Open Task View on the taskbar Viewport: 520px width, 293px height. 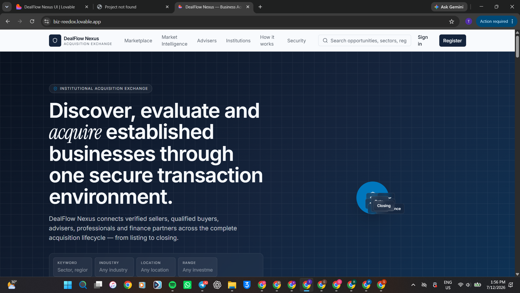pos(98,285)
